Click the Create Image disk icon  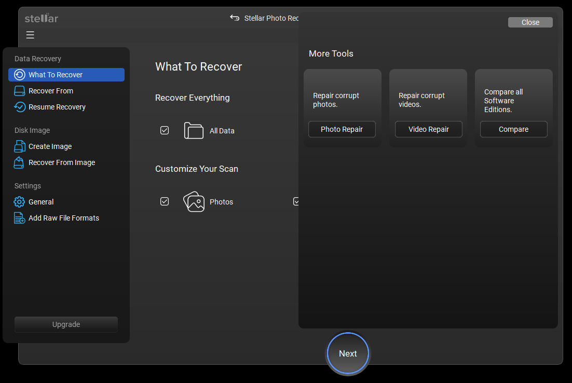[19, 146]
